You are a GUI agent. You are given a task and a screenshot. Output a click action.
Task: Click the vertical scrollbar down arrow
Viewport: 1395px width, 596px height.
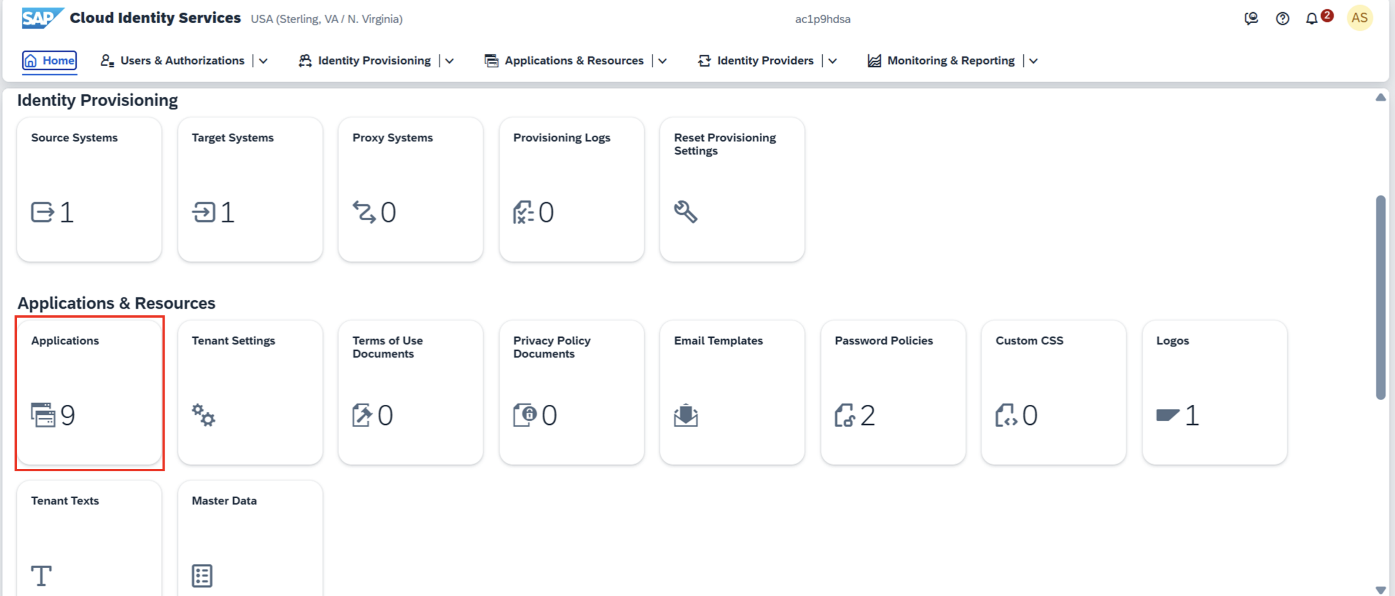coord(1380,589)
